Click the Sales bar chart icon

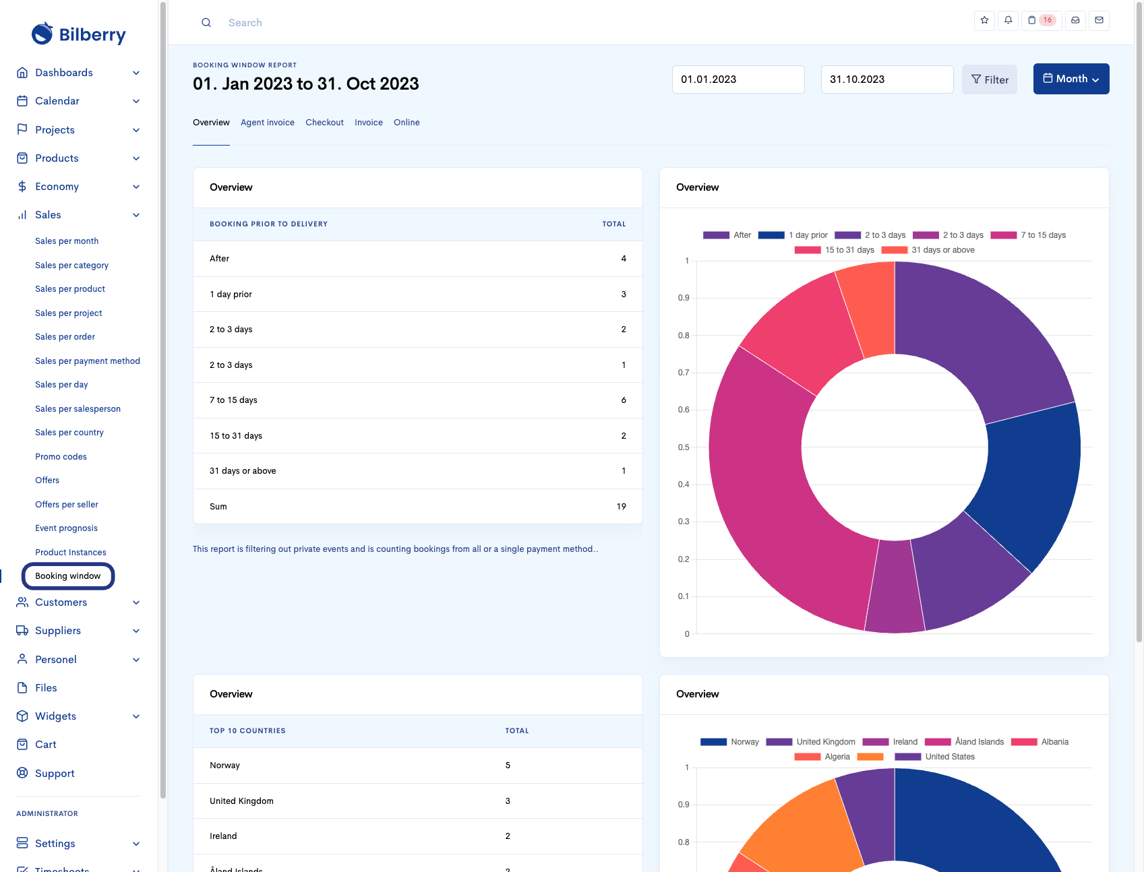tap(22, 215)
